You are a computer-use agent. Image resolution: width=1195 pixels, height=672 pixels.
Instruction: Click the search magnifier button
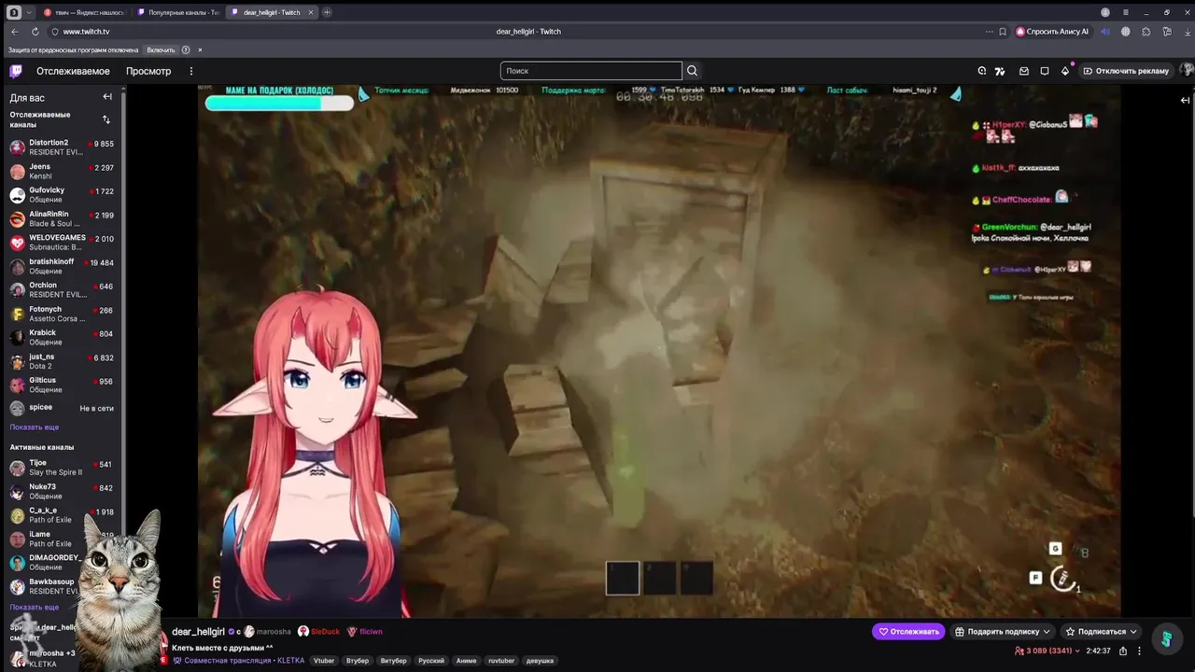pos(692,71)
